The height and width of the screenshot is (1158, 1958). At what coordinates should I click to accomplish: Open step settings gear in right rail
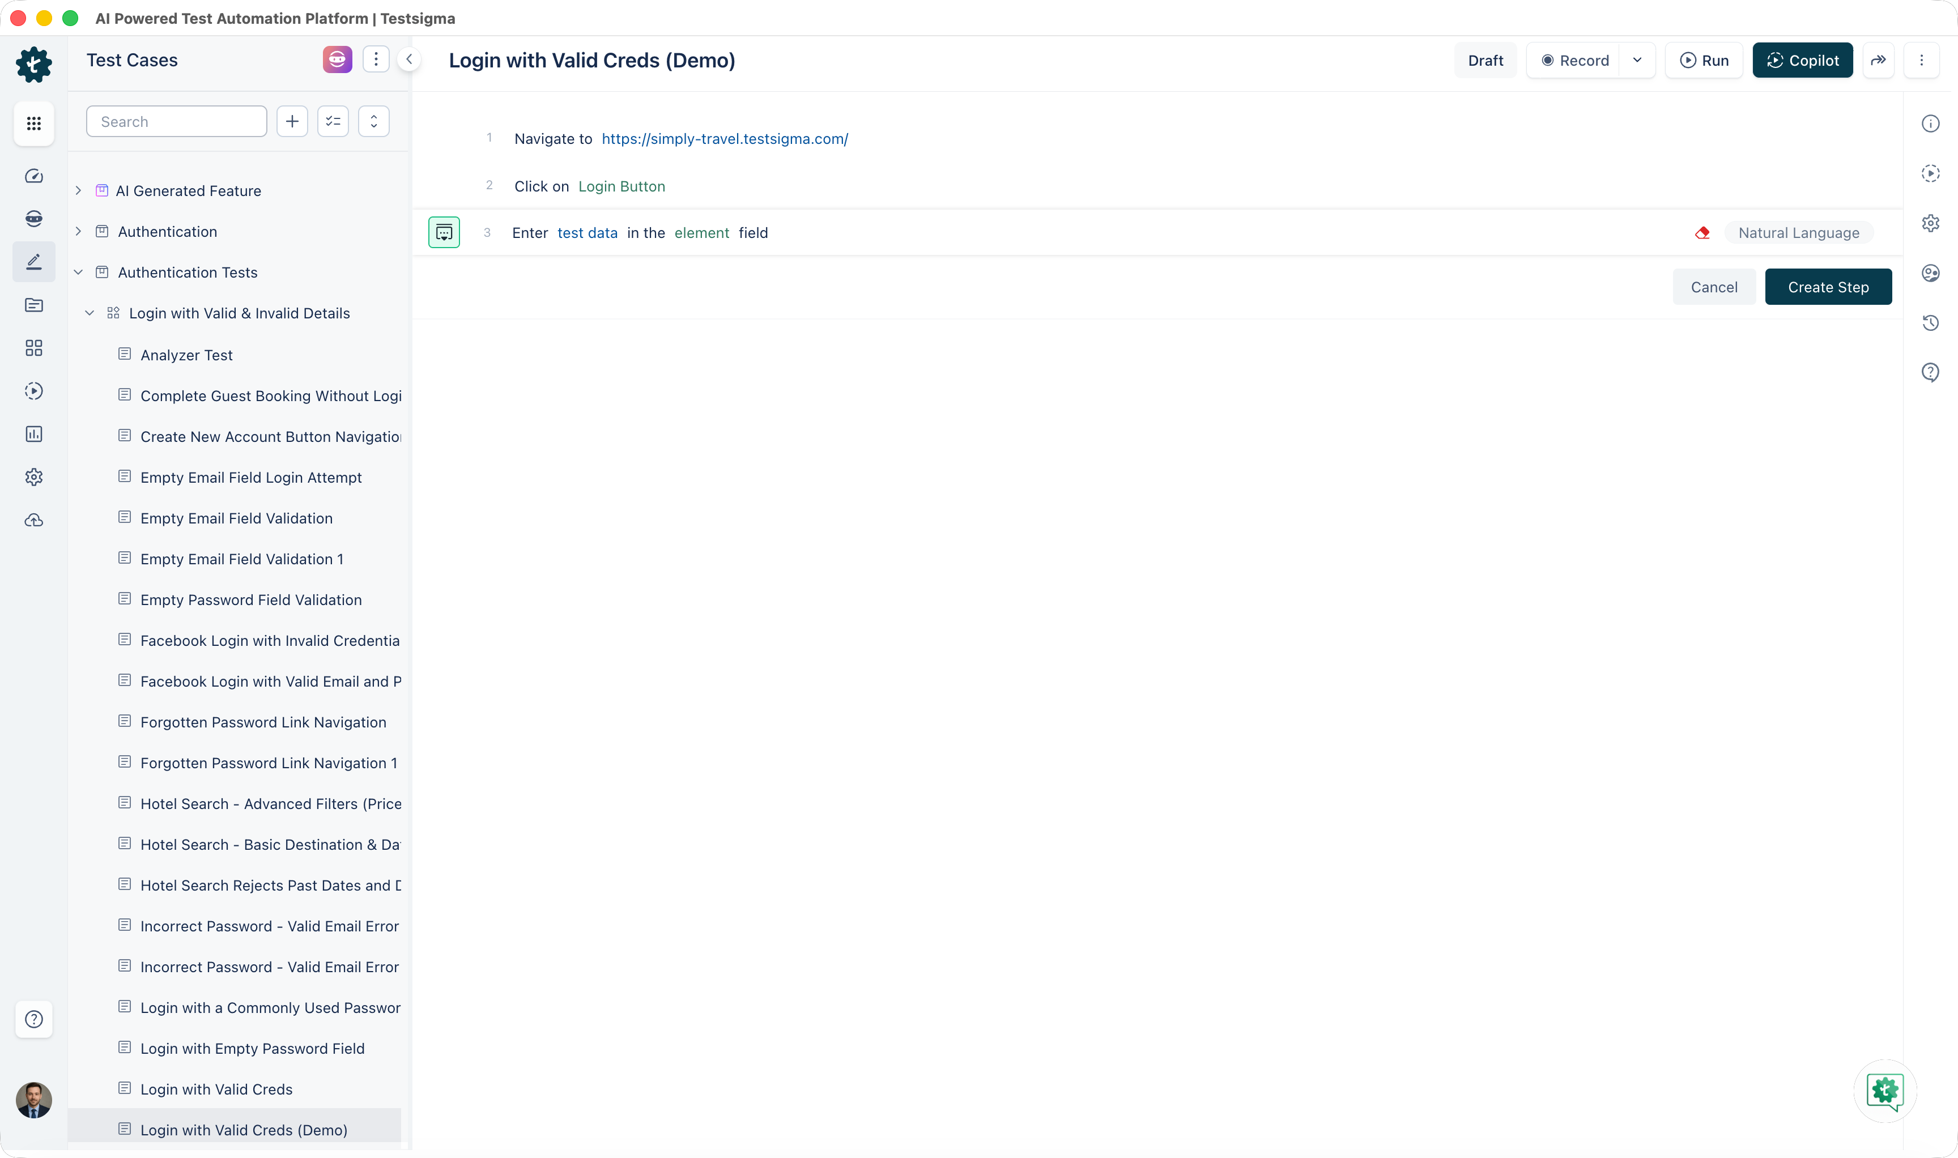point(1931,223)
